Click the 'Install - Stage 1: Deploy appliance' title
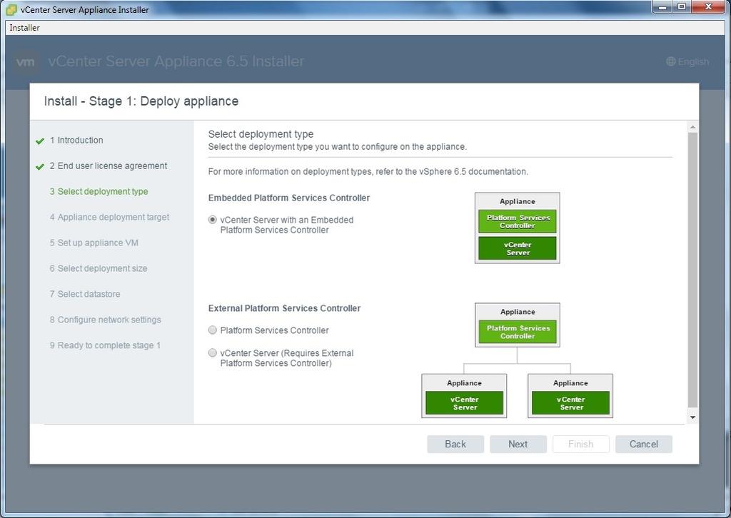This screenshot has width=731, height=518. coord(141,101)
